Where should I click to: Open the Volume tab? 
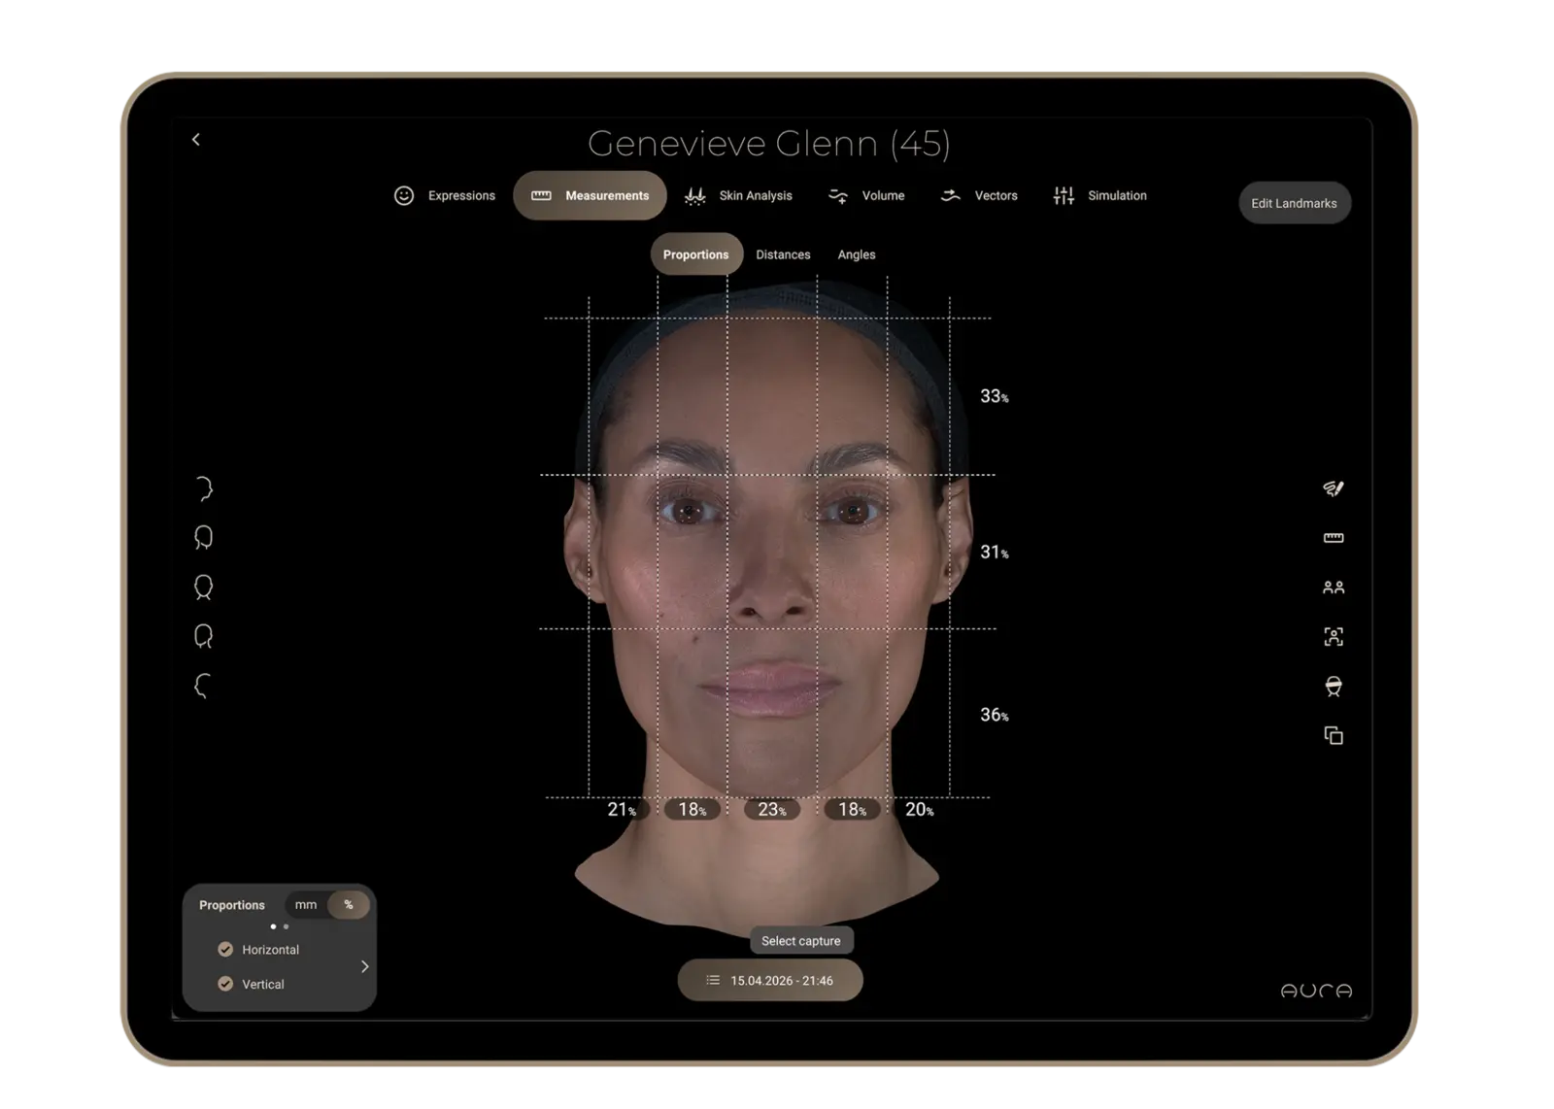point(865,195)
